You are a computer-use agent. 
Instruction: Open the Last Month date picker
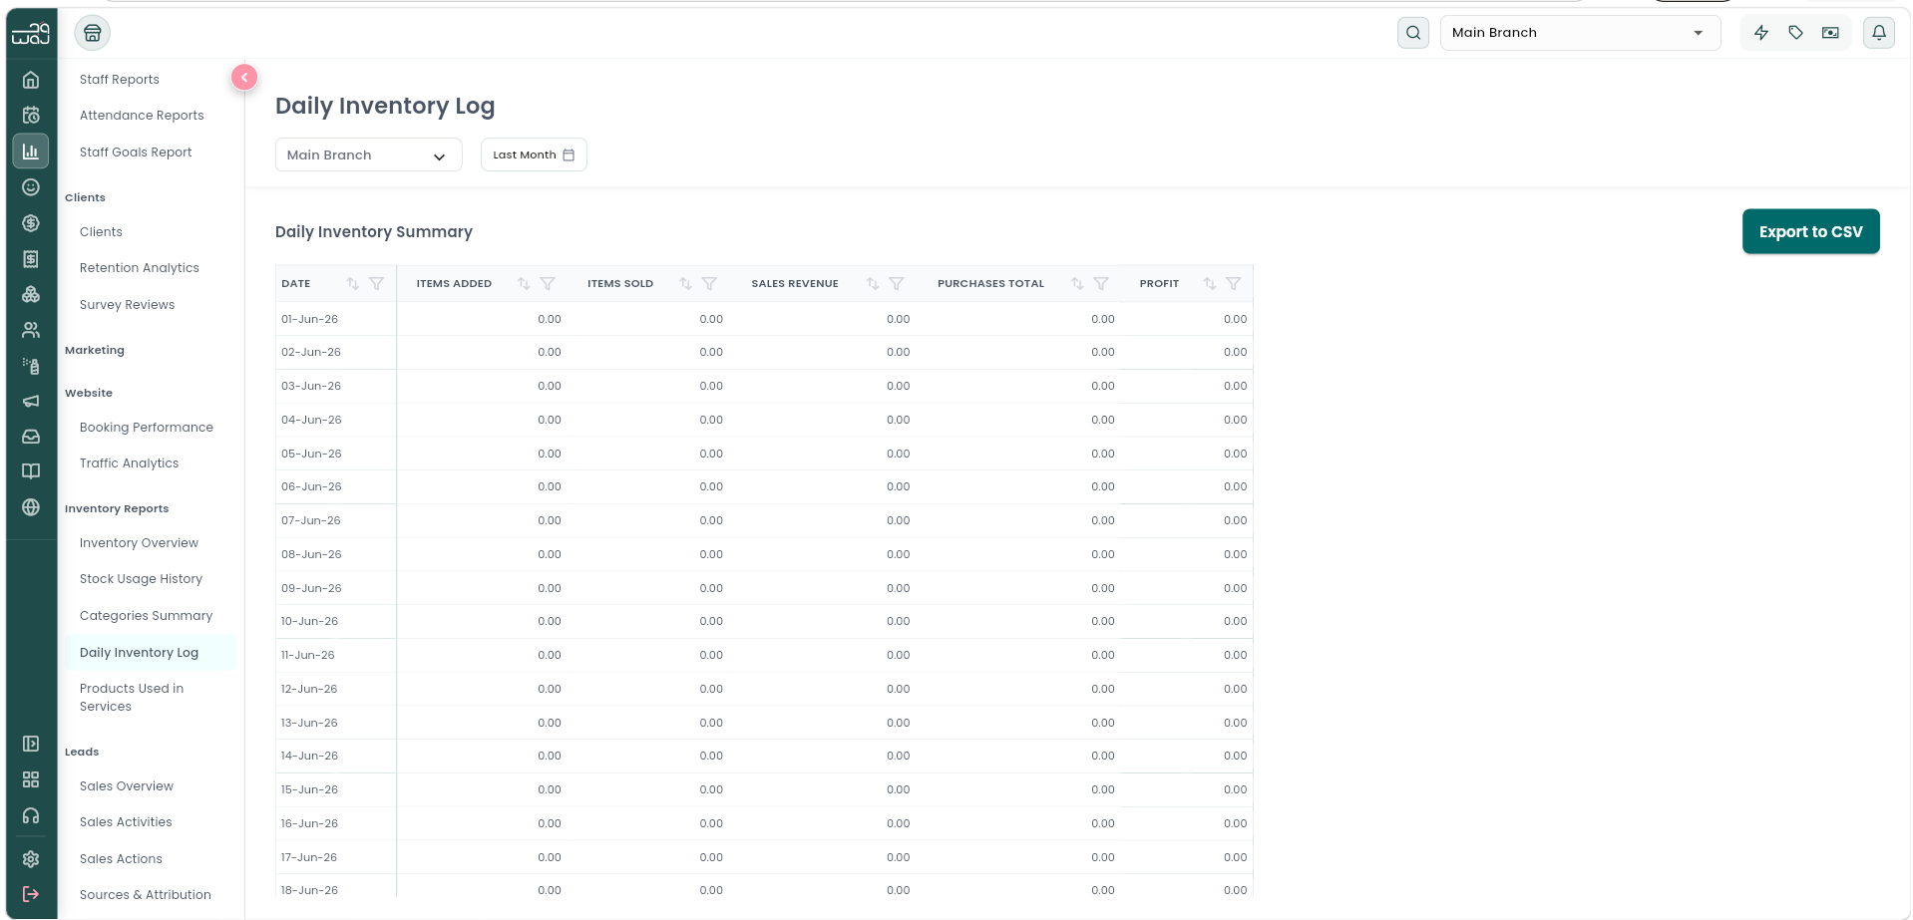point(534,154)
